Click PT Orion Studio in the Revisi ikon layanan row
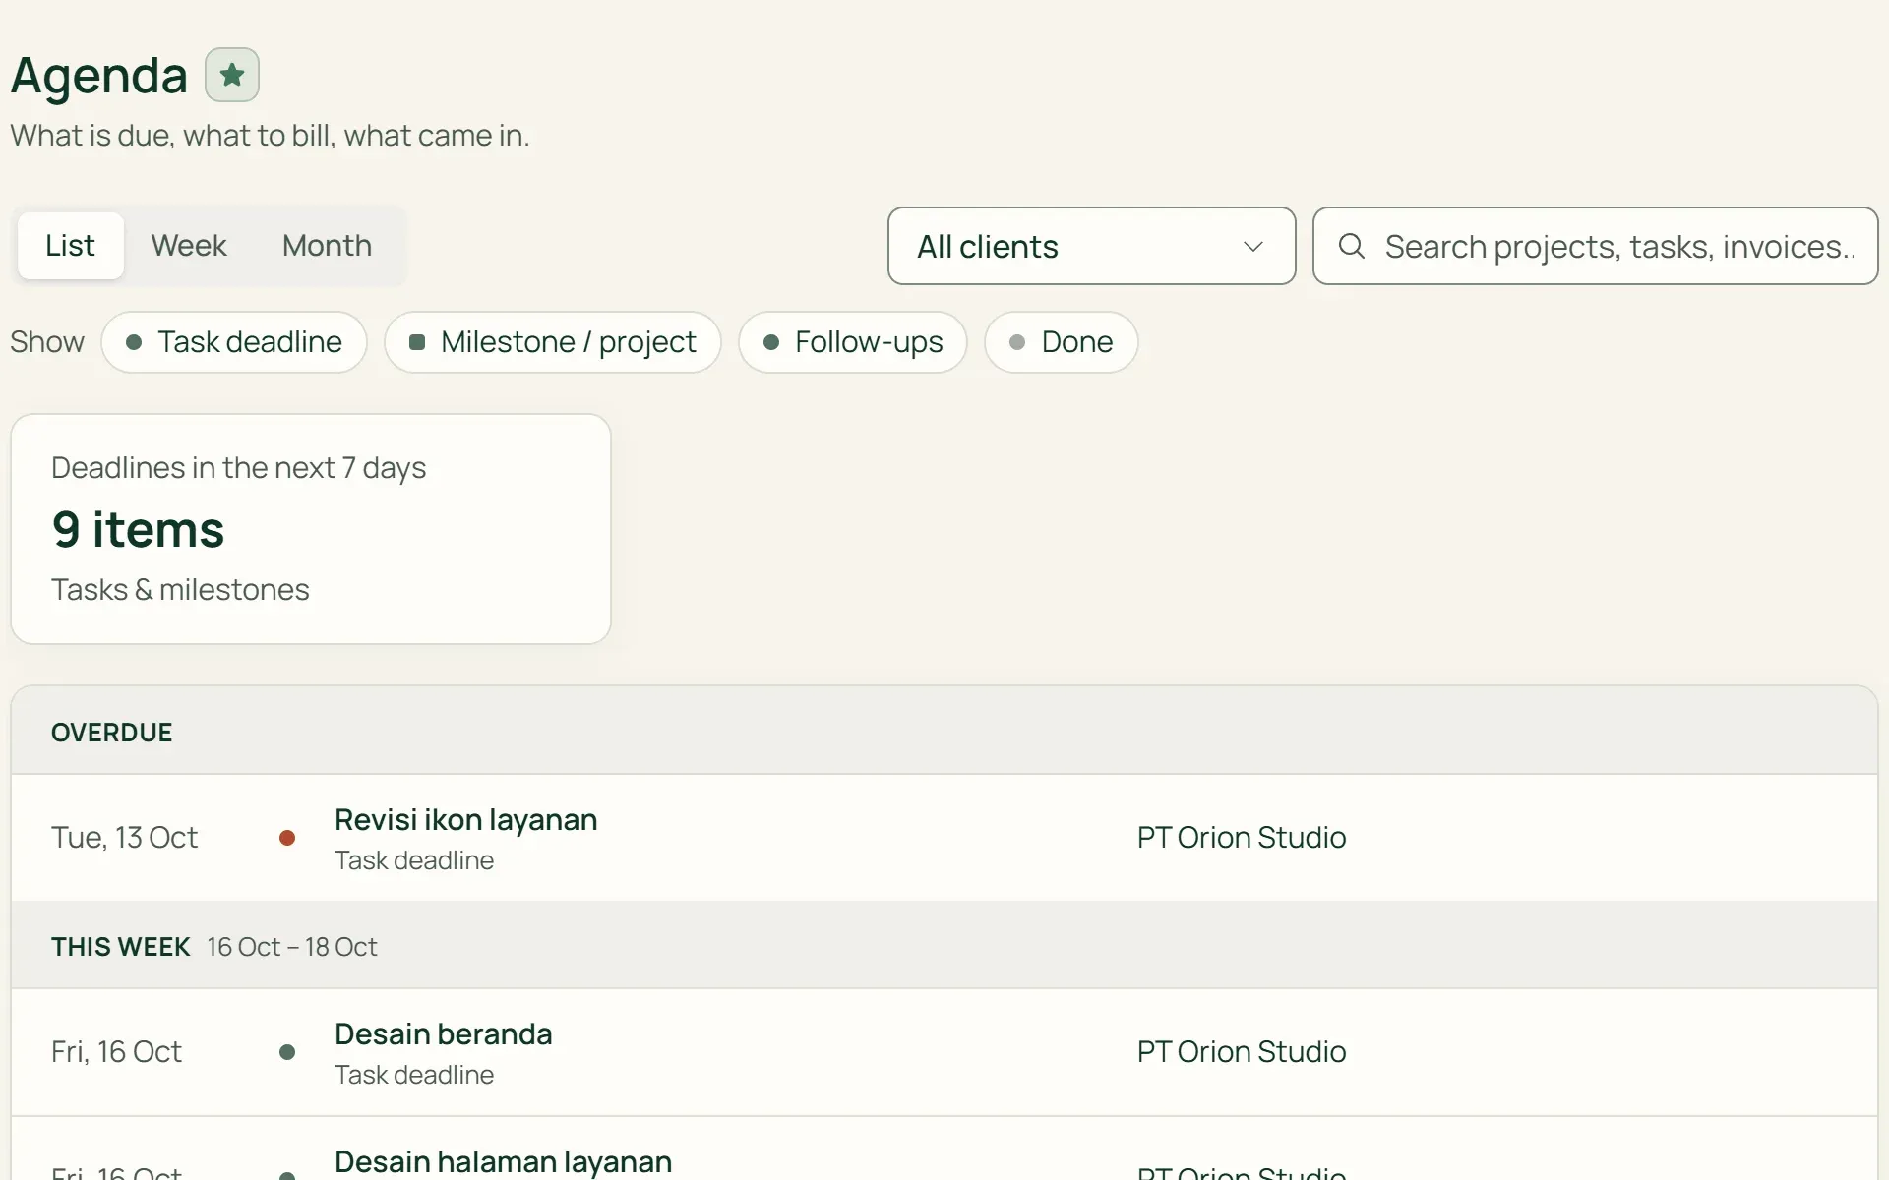The width and height of the screenshot is (1889, 1180). tap(1242, 838)
